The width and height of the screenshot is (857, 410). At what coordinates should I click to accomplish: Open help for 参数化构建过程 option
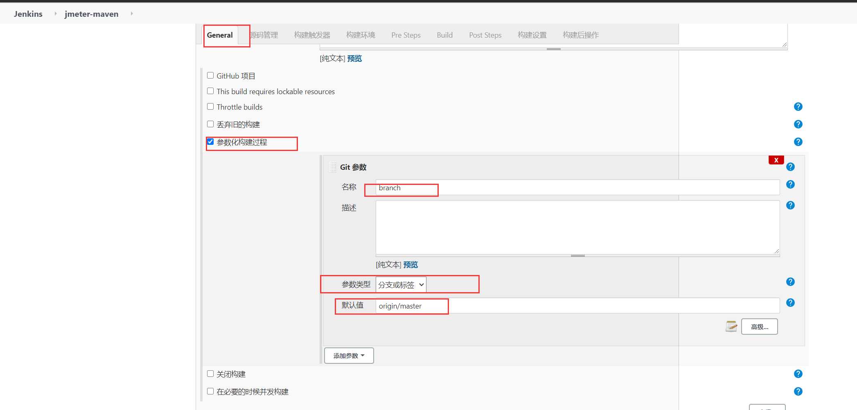(798, 142)
